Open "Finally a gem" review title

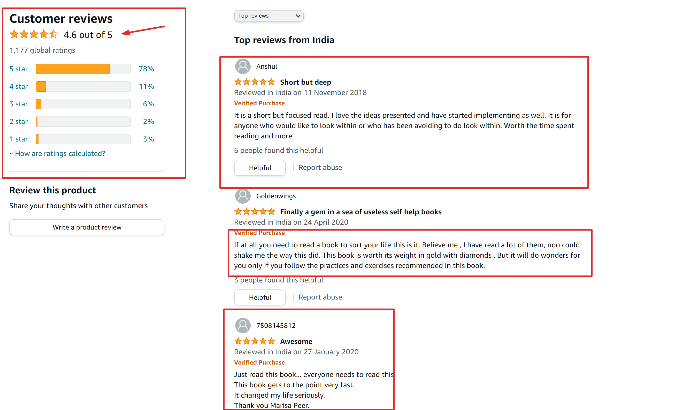tap(360, 212)
